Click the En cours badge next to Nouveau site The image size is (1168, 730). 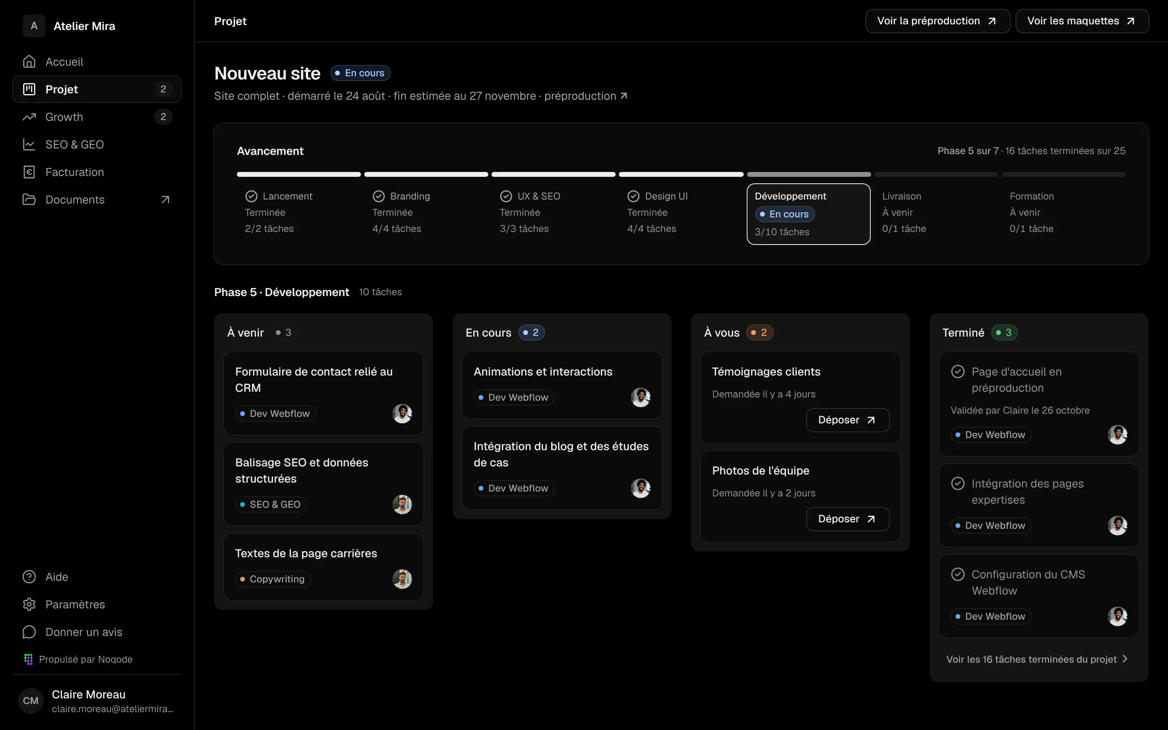click(x=360, y=73)
